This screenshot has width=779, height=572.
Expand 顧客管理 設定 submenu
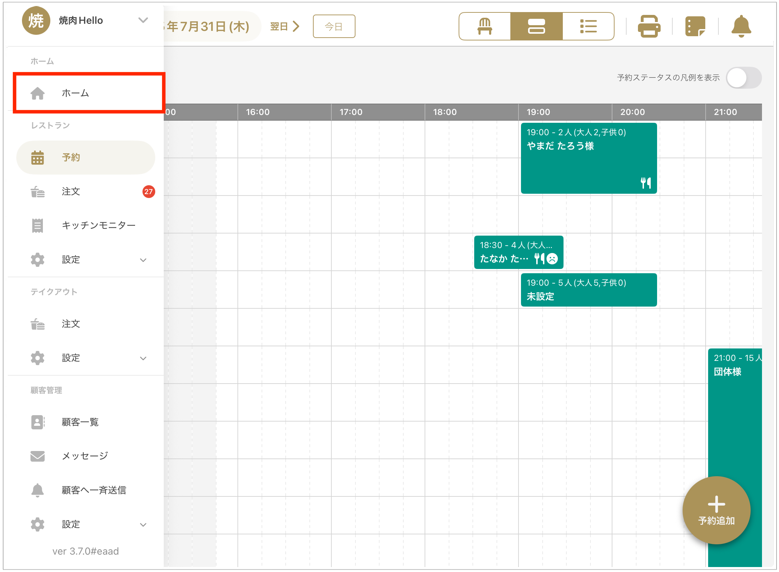coord(143,524)
